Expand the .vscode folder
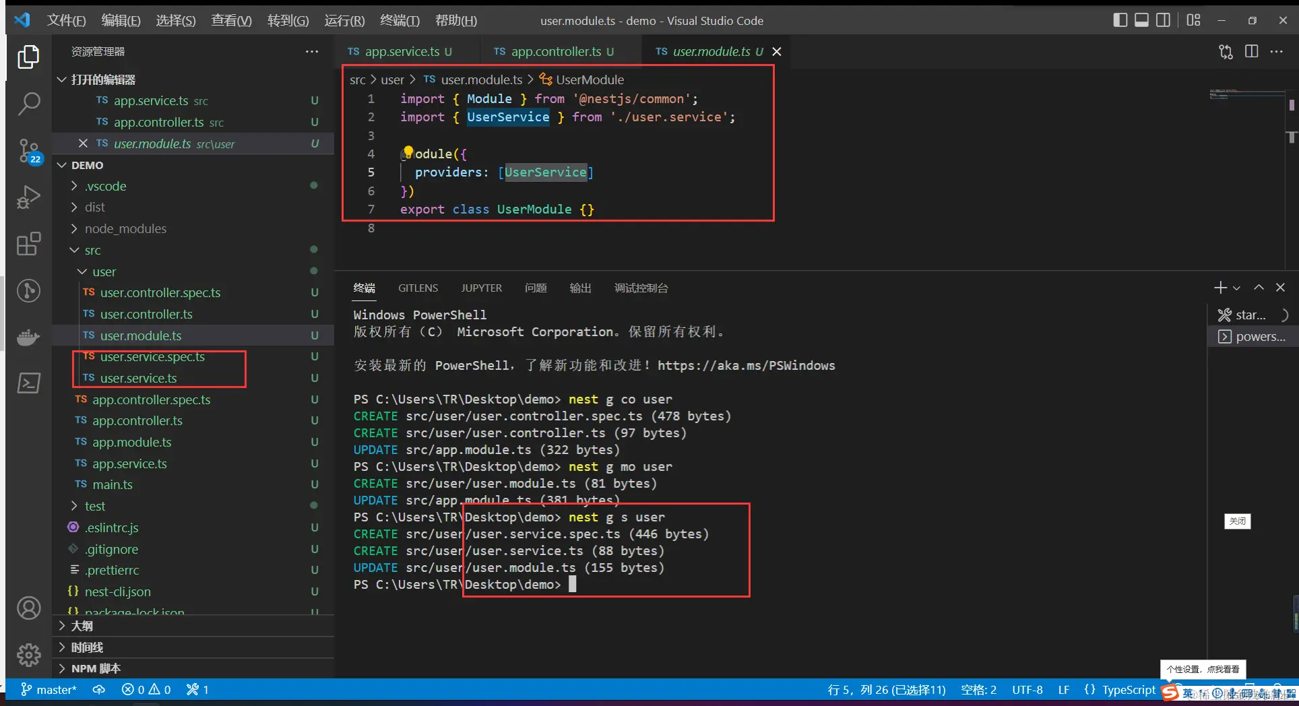The height and width of the screenshot is (706, 1299). 193,186
